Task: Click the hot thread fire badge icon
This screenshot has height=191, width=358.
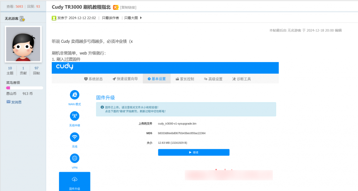Action: pyautogui.click(x=115, y=7)
